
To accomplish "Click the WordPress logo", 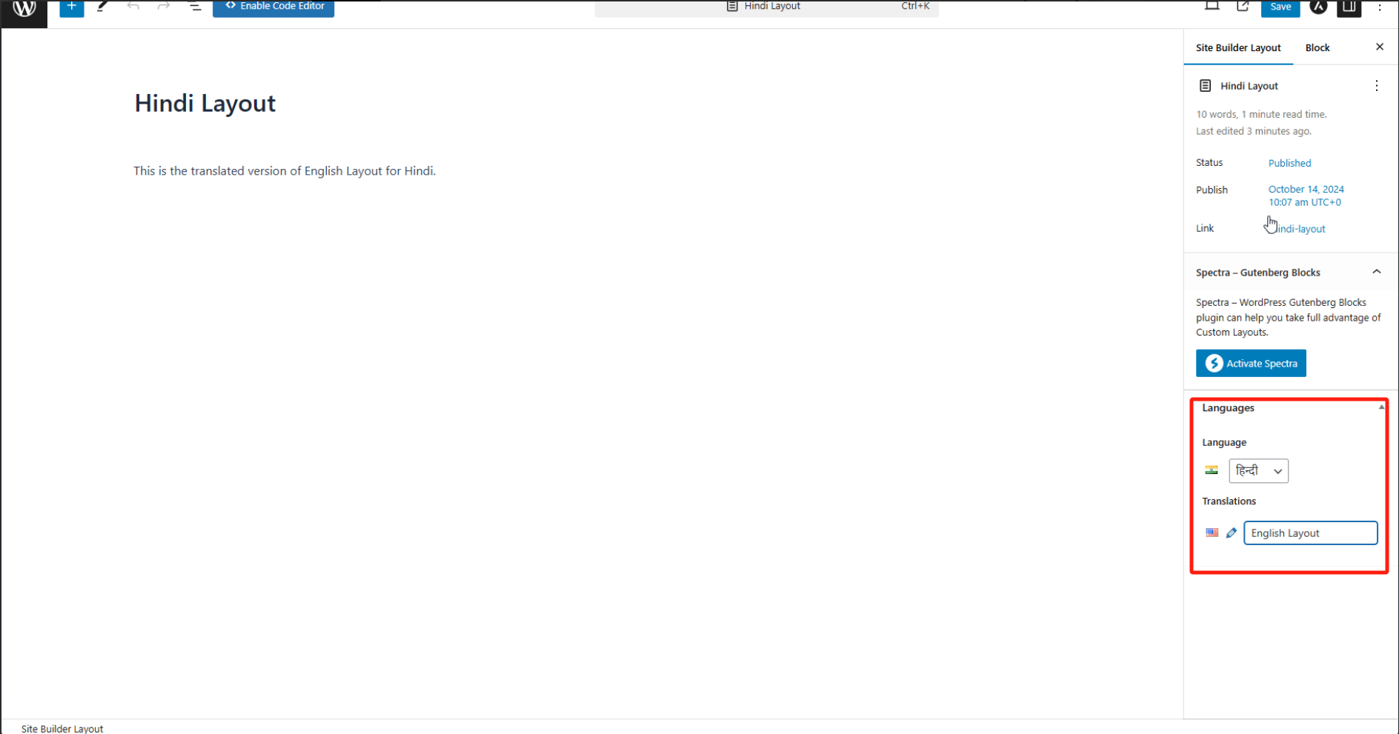I will pyautogui.click(x=24, y=9).
